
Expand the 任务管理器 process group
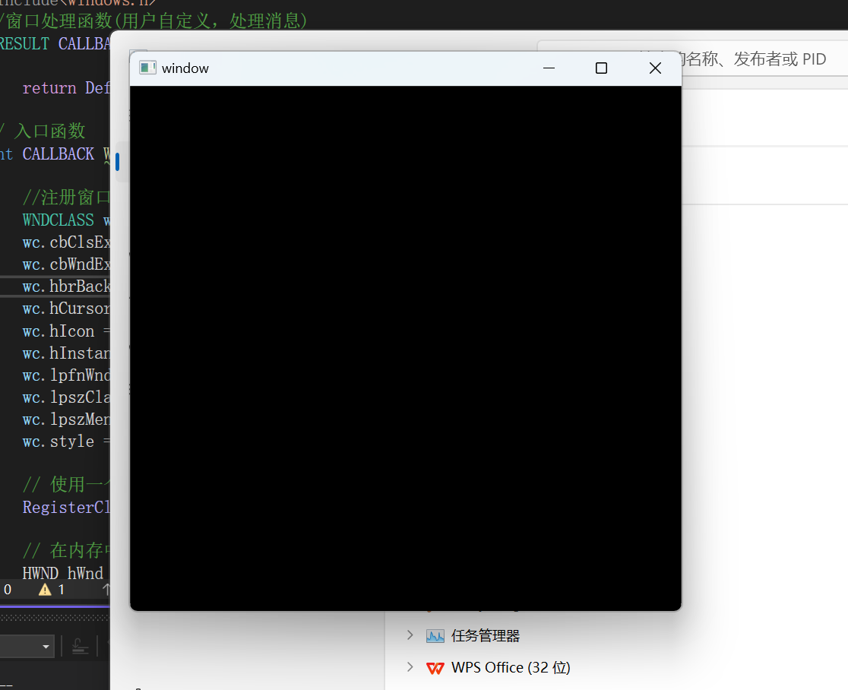click(410, 635)
